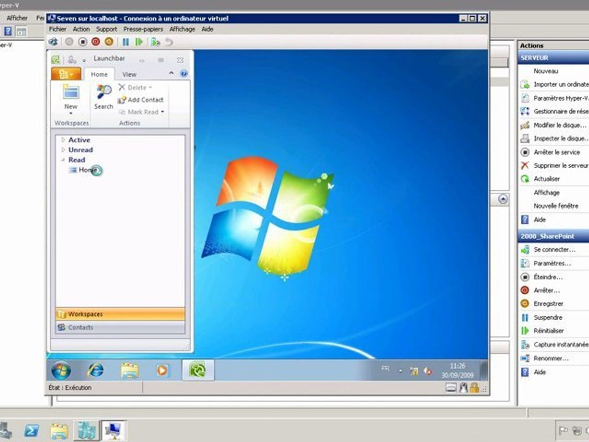
Task: Open Windows Media Player from the VM taskbar
Action: [x=162, y=370]
